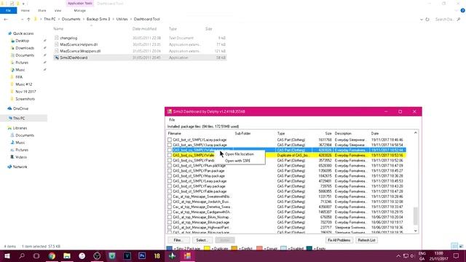Switch to Explorer Home ribbon tab

pyautogui.click(x=25, y=10)
